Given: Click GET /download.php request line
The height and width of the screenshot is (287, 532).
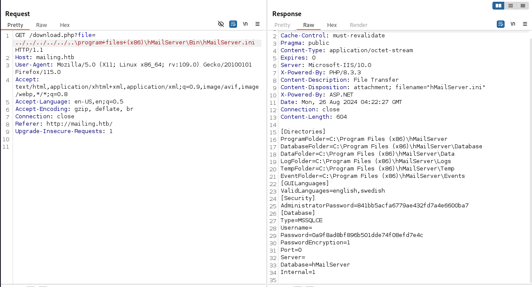Looking at the screenshot, I should [x=55, y=35].
